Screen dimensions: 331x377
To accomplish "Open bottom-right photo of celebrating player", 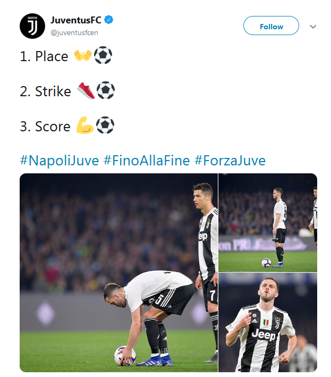I will 268,323.
